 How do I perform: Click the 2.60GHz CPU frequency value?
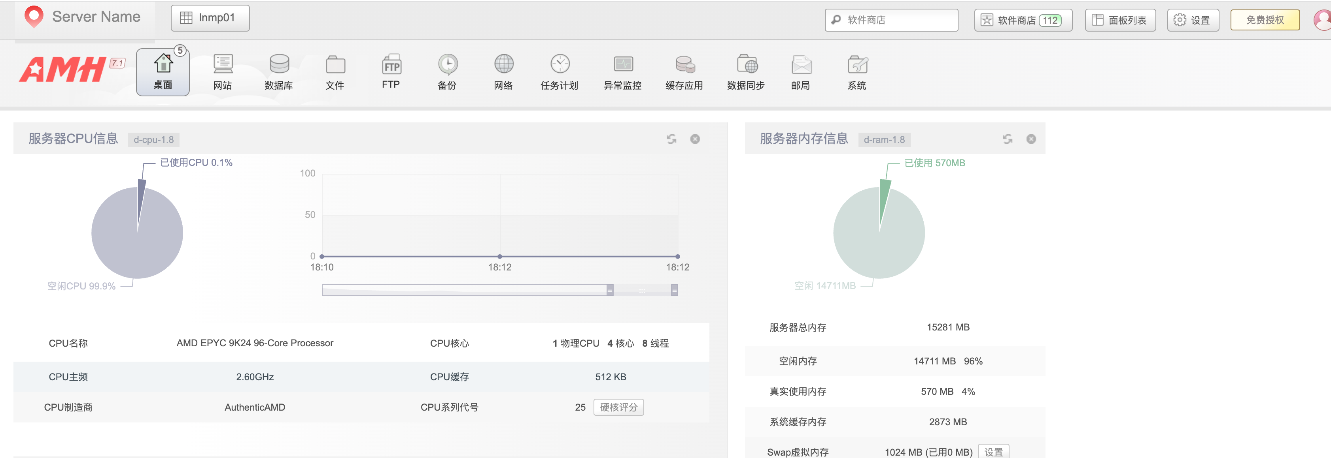[255, 377]
